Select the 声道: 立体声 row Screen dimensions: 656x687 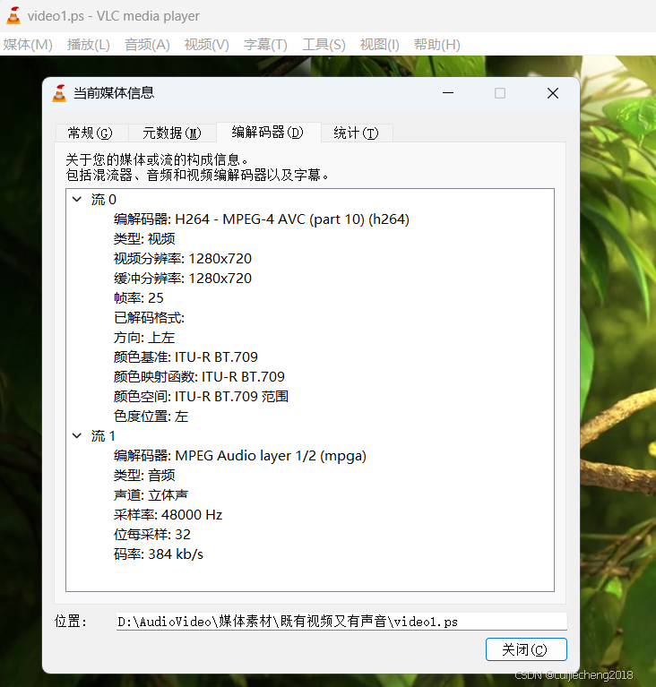coord(151,495)
